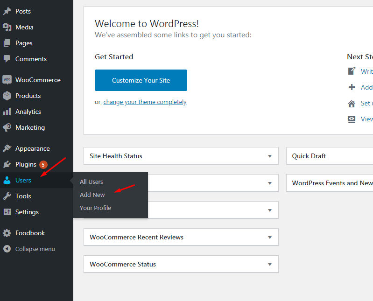Viewport: 373px width, 301px height.
Task: Collapse the WooCommerce Status panel arrow
Action: coord(269,264)
